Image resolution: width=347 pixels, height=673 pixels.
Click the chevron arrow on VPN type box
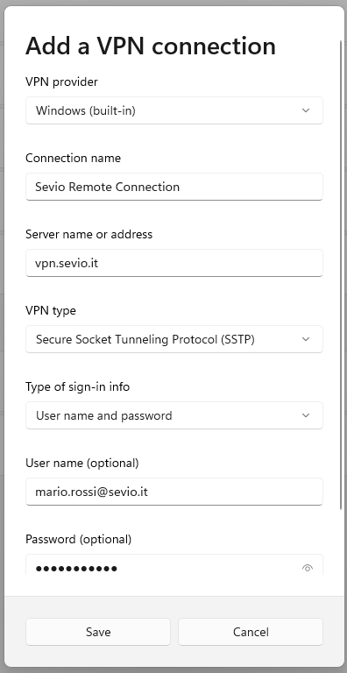click(306, 339)
